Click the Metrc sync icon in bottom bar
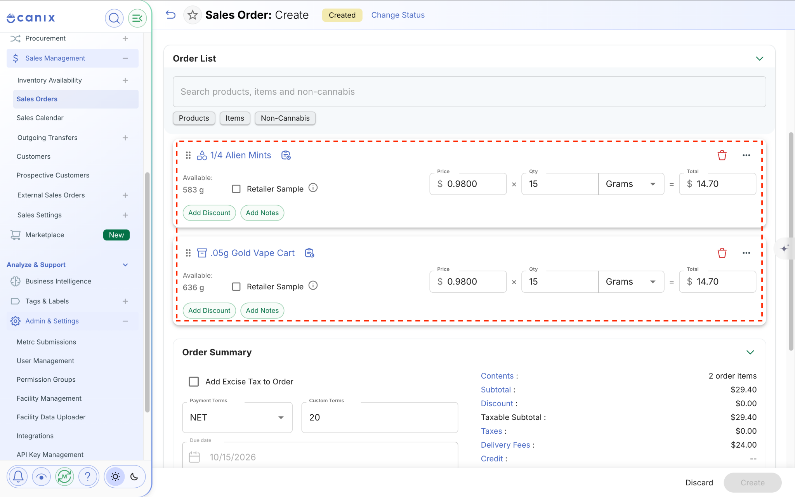The image size is (795, 497). click(64, 476)
